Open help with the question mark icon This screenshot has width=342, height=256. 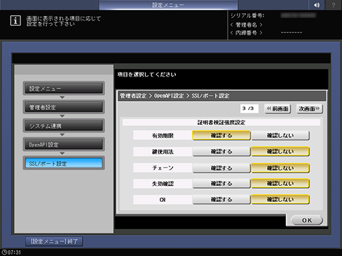333,5
